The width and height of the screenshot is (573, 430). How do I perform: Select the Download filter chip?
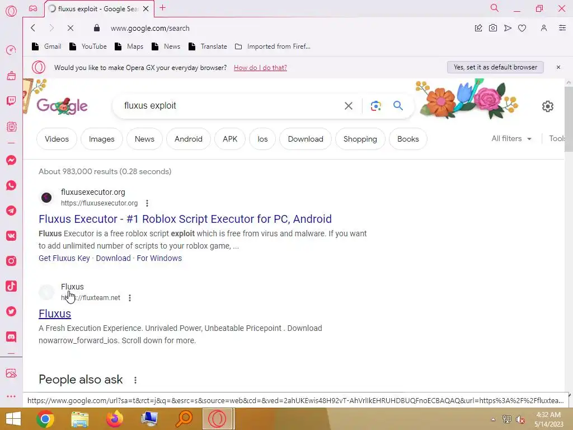tap(306, 139)
